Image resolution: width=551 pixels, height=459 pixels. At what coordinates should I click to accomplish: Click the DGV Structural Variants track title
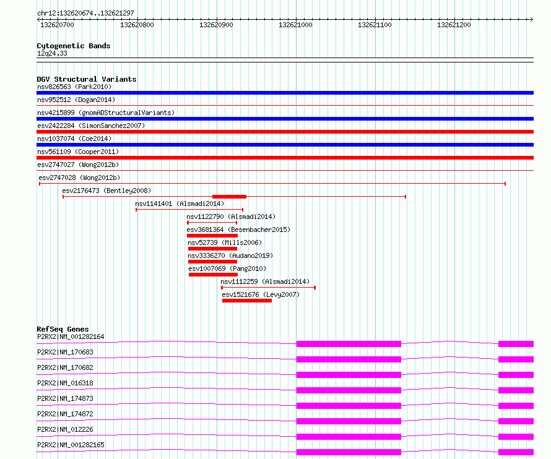click(x=87, y=79)
